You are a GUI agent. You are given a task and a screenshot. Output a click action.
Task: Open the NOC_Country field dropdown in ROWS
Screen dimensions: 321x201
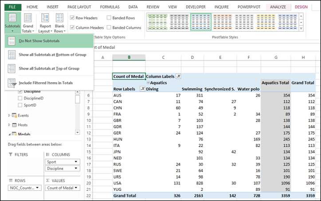click(x=37, y=188)
